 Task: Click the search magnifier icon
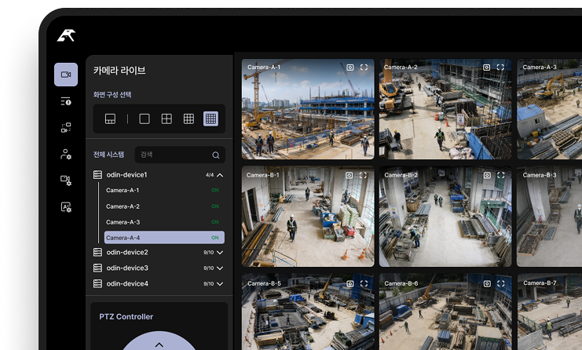click(x=216, y=155)
